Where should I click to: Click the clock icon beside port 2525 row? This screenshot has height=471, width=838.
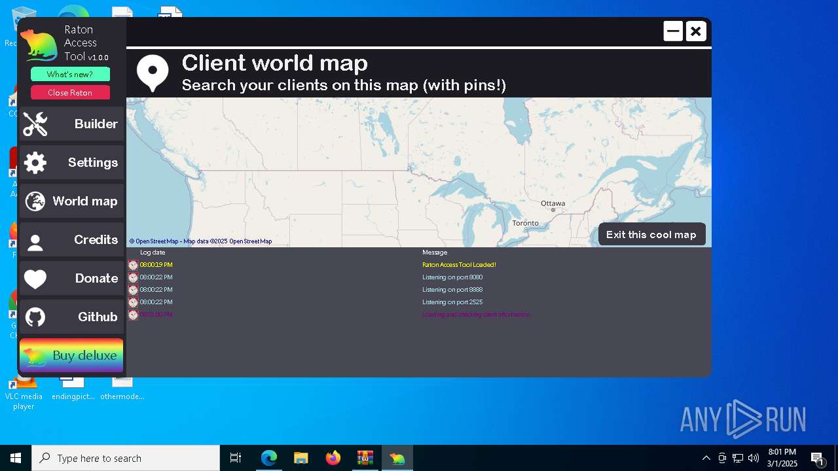pos(133,302)
